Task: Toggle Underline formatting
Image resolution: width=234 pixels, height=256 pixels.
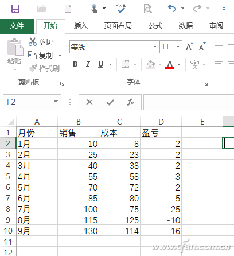Action: click(x=100, y=64)
